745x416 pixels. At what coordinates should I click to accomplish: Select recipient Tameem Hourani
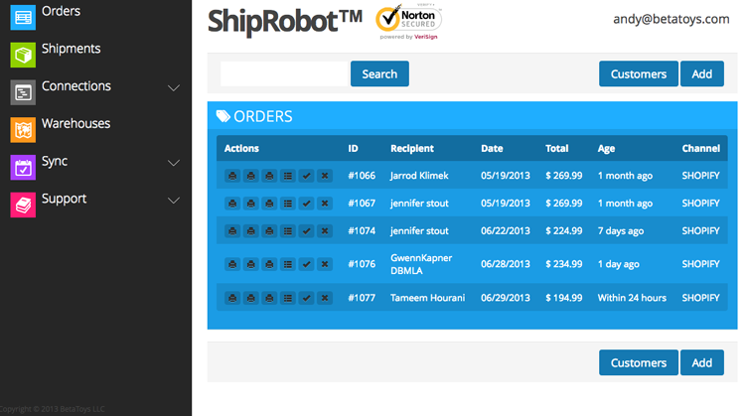click(427, 298)
